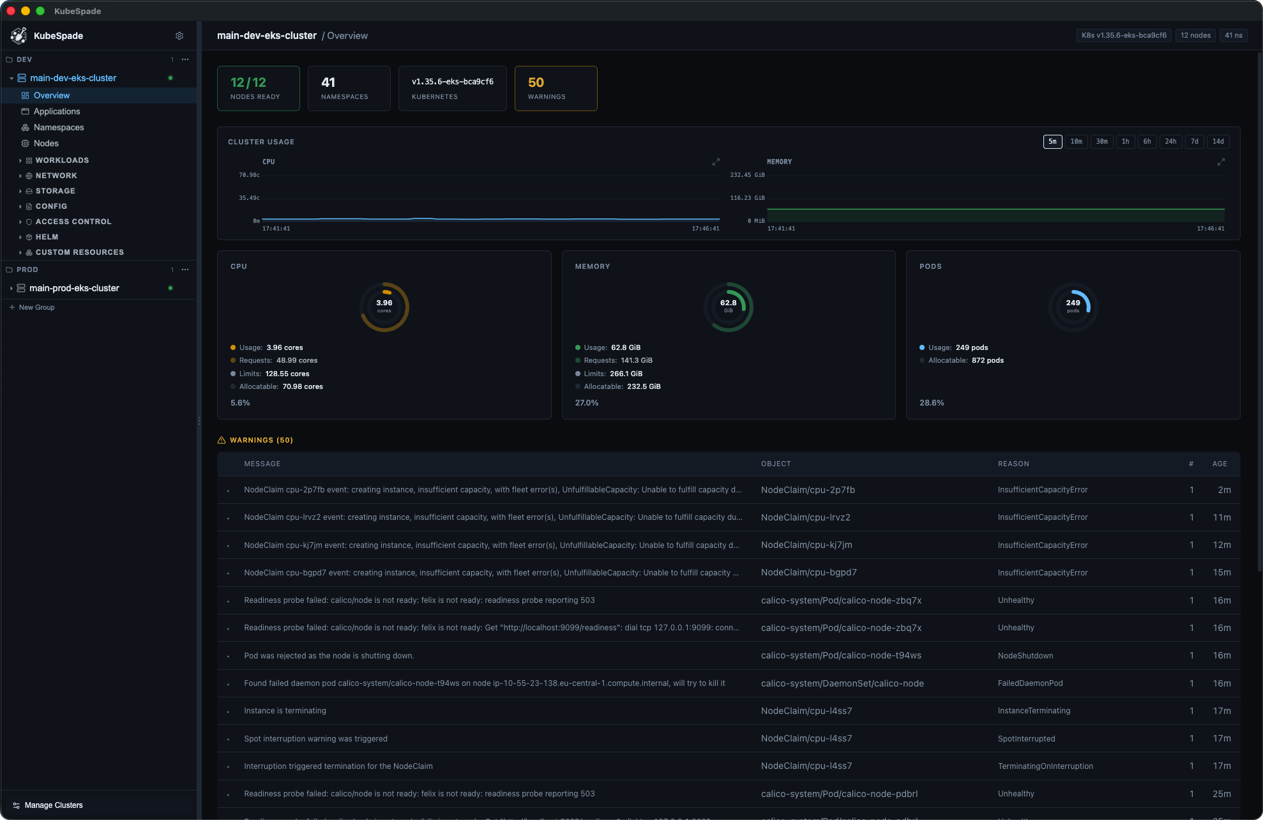Click the Namespaces sidebar icon

pos(26,127)
